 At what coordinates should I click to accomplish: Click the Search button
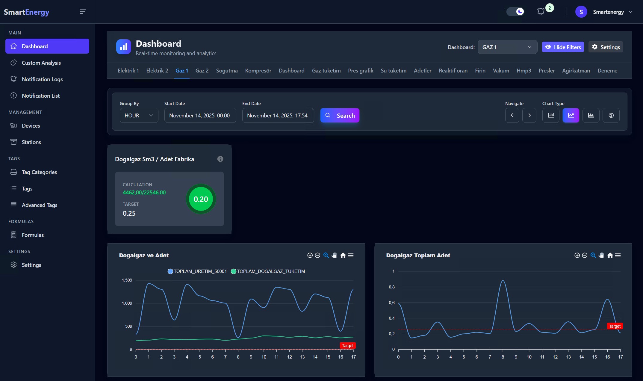(340, 115)
